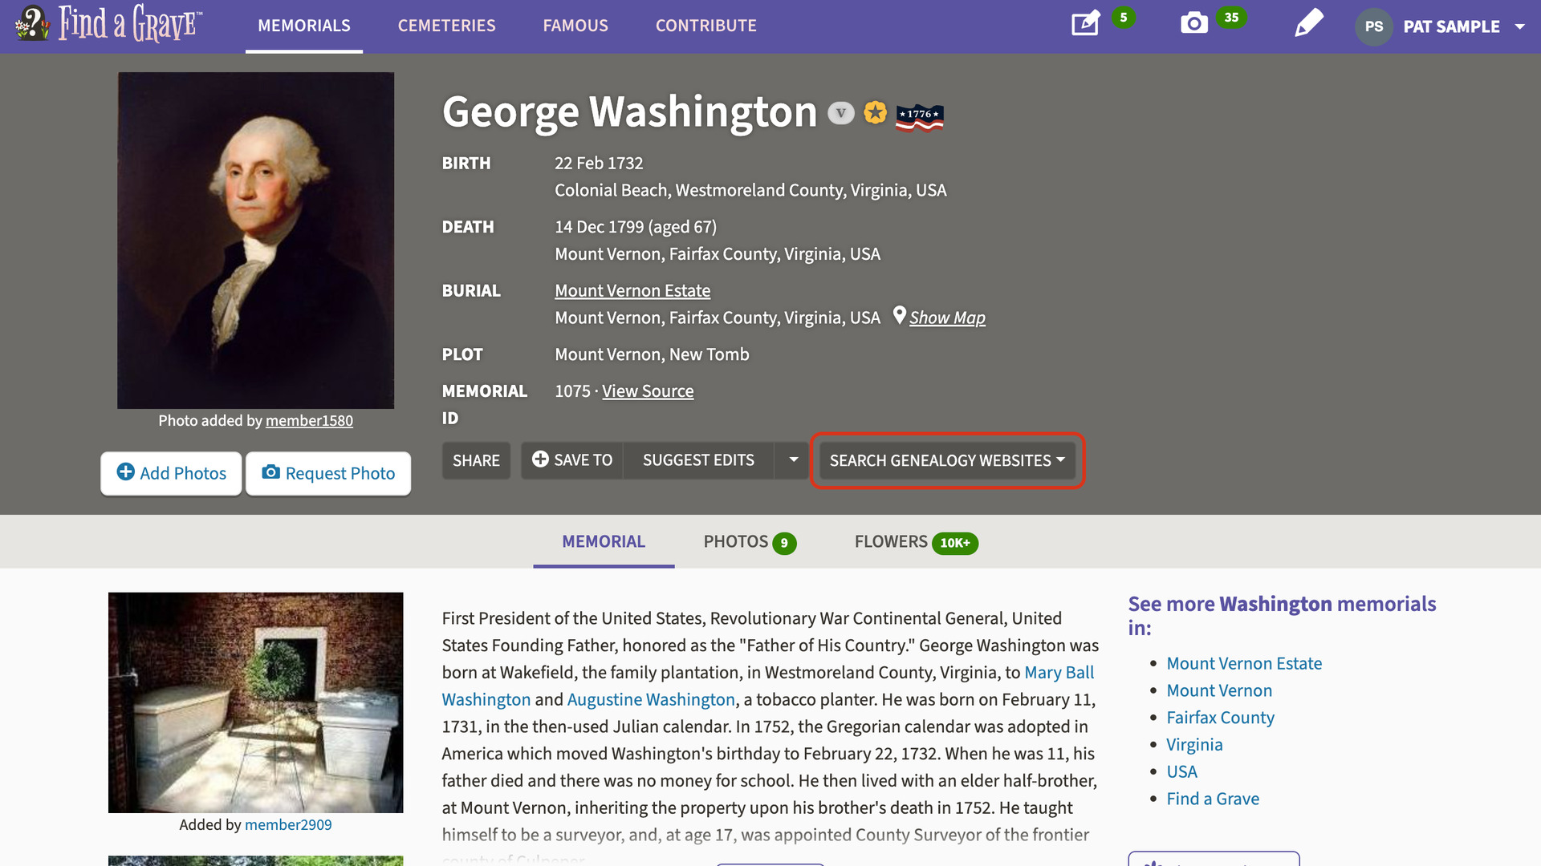Open the Mount Vernon Estate burial link
This screenshot has width=1541, height=866.
632,290
